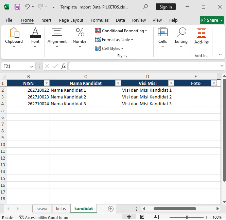Click the horizontal scroll left arrow
Viewport: 226px width, 220px height.
144,208
